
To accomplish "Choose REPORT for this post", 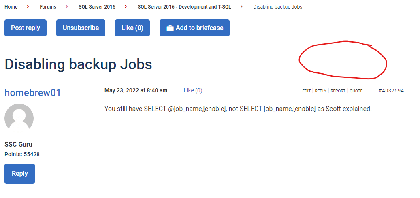I will point(338,91).
